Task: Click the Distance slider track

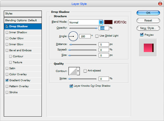Action: coord(83,44)
